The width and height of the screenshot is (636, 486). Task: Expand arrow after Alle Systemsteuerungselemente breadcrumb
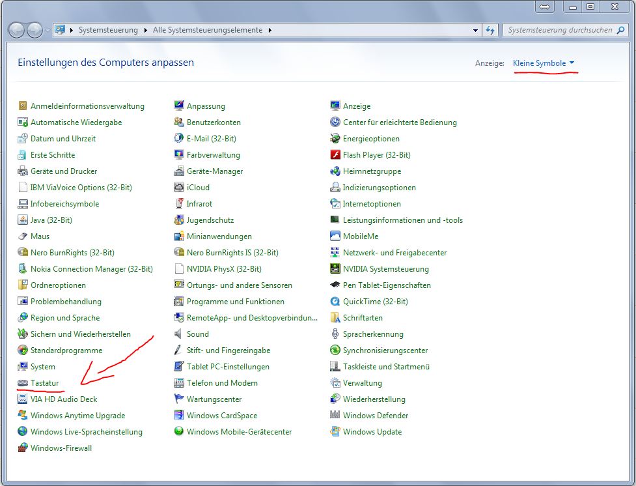point(270,30)
